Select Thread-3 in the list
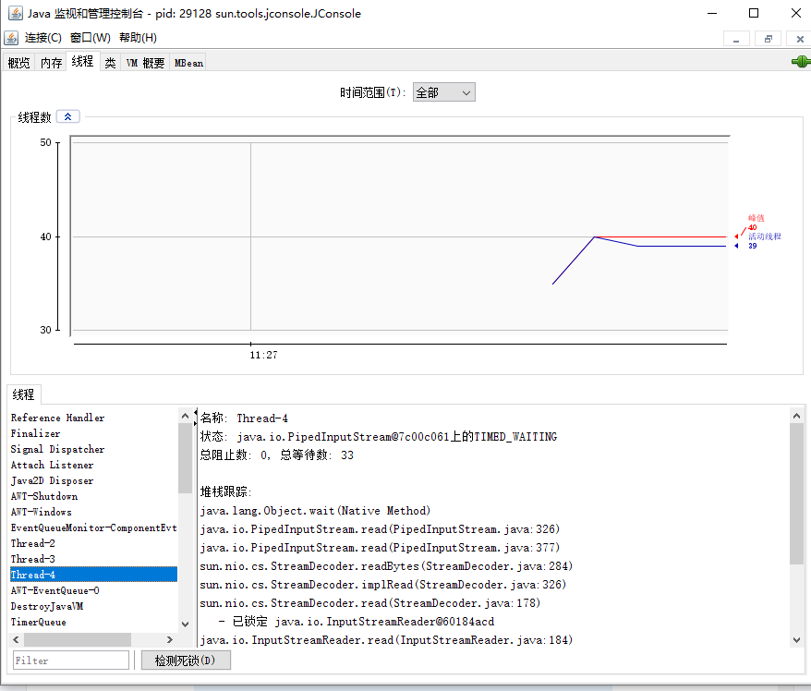Screen dimensions: 811x691 pyautogui.click(x=93, y=559)
